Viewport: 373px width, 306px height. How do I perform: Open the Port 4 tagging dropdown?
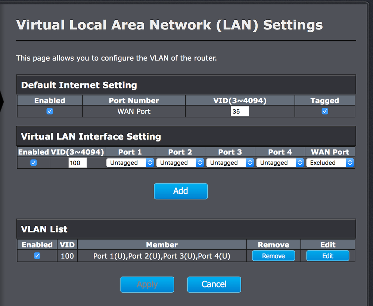click(280, 163)
